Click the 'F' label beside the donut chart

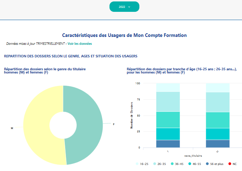coord(114,124)
